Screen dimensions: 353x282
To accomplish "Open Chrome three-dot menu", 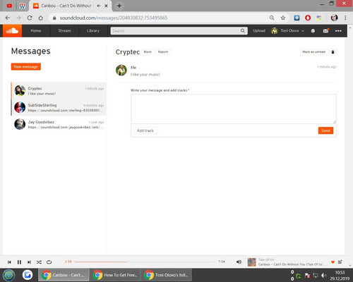I will (x=345, y=18).
